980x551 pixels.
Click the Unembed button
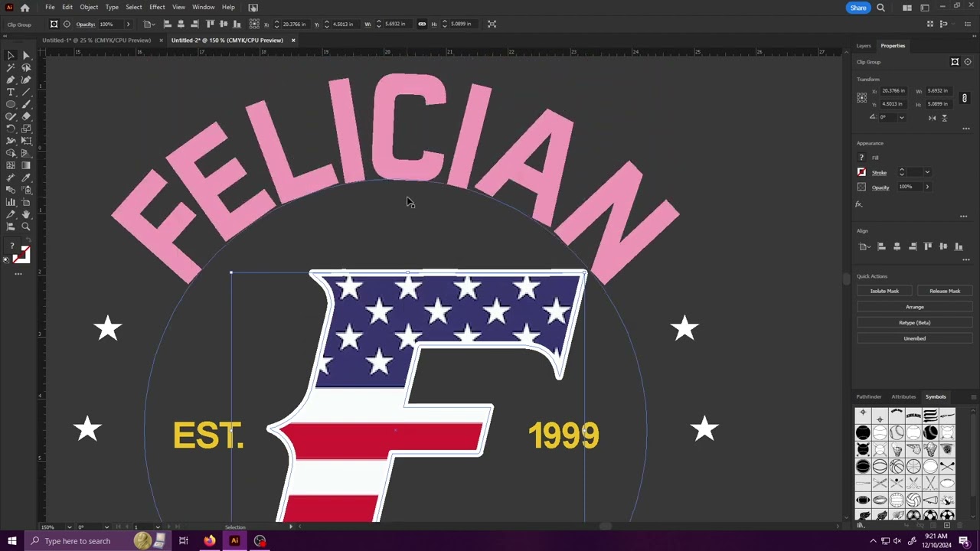(x=914, y=338)
